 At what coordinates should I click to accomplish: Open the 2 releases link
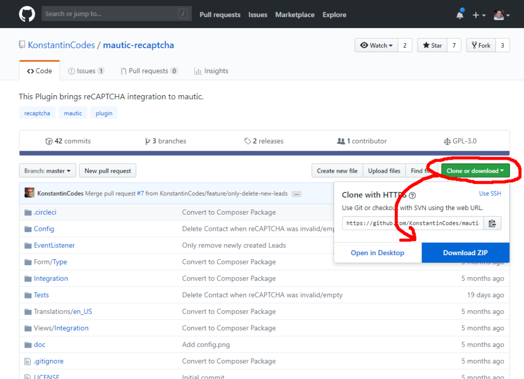(x=264, y=141)
